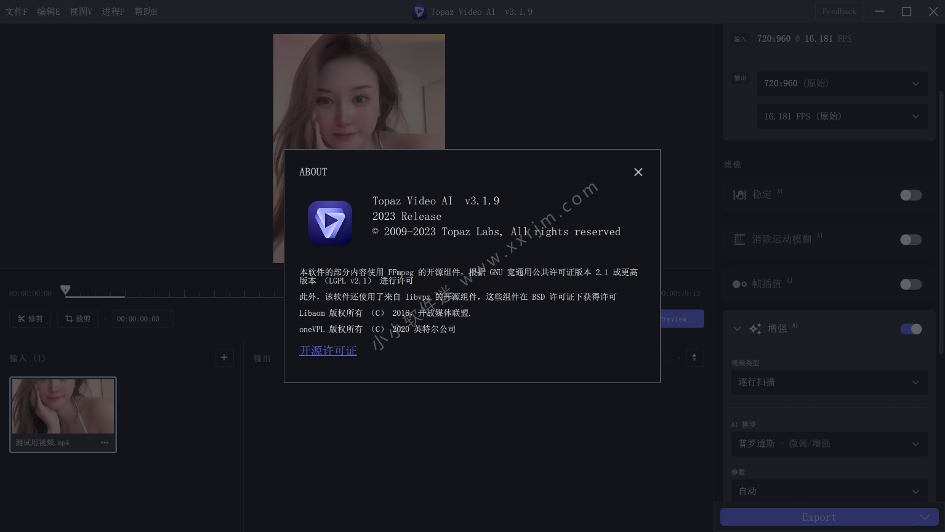Open the 视频类型 dropdown showing 逐行扫描
The height and width of the screenshot is (532, 945).
pyautogui.click(x=829, y=382)
